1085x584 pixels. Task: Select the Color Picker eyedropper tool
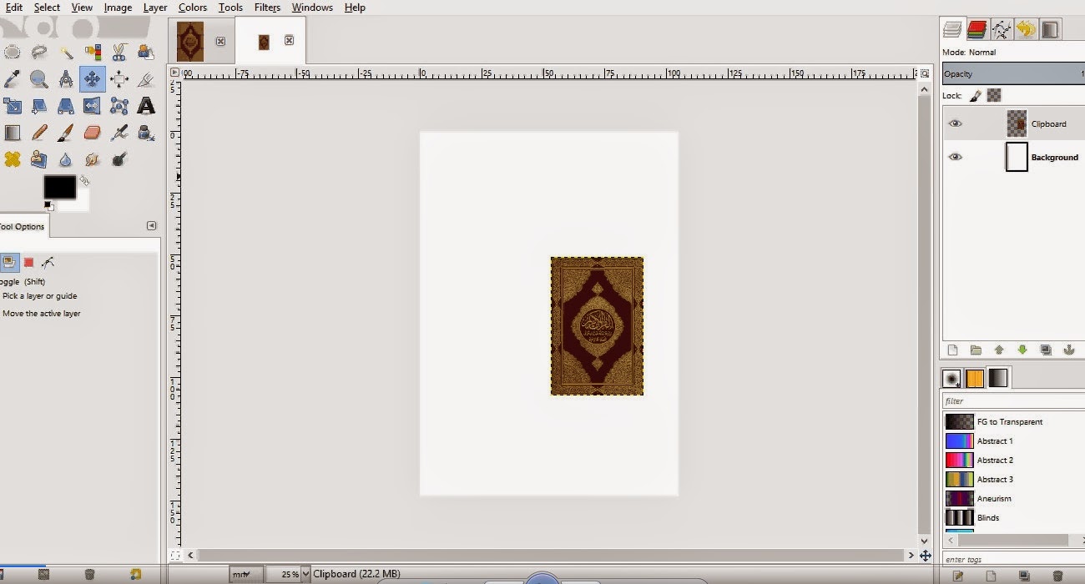[12, 79]
